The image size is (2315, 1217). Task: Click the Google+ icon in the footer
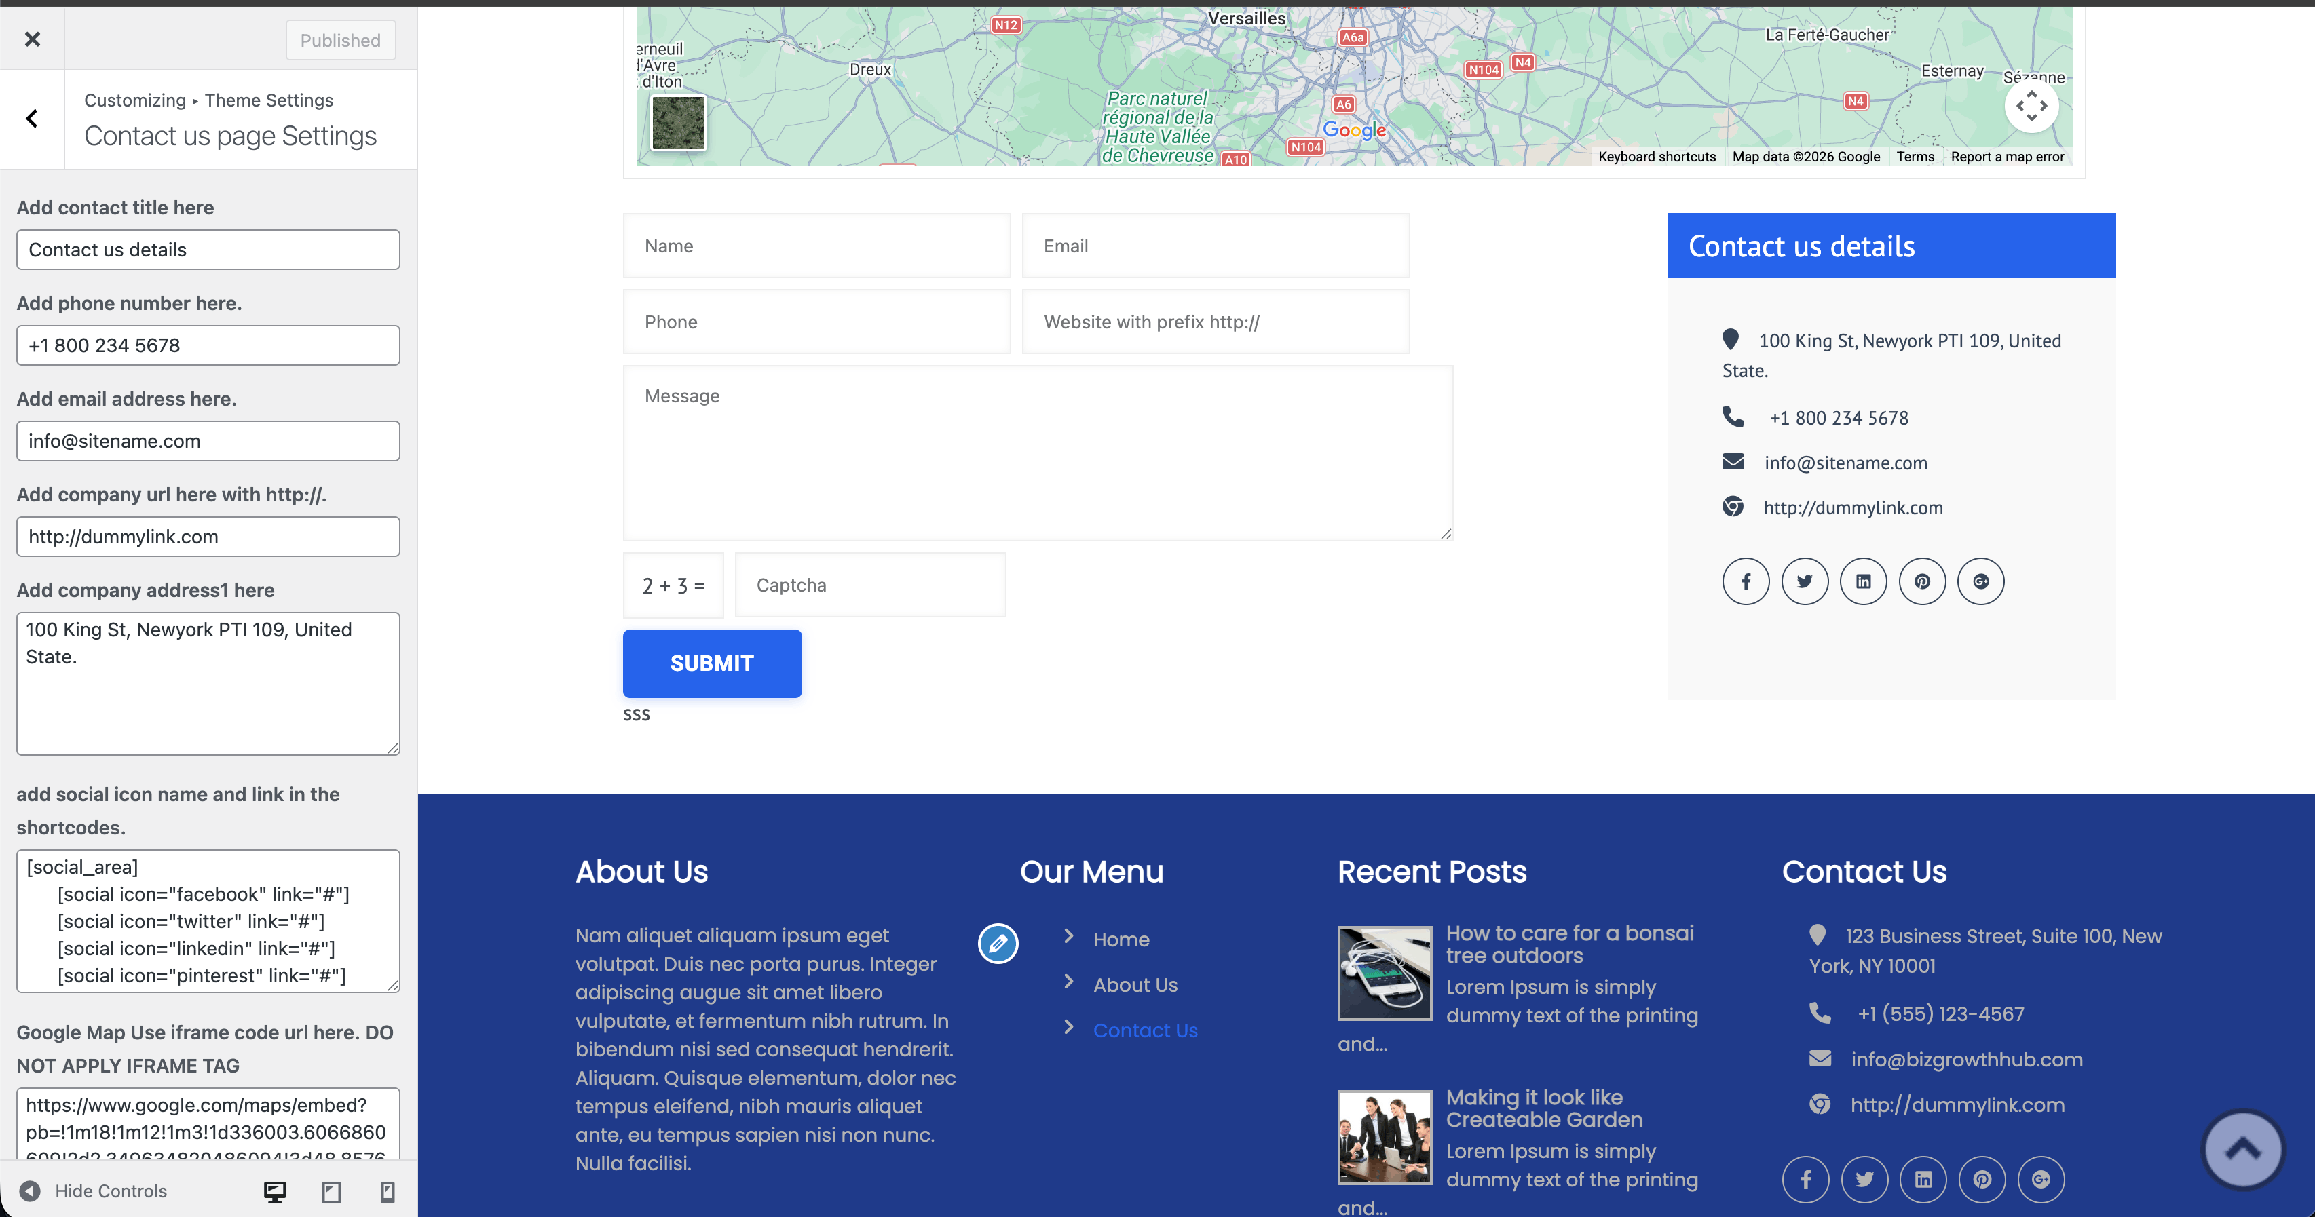pos(2040,1179)
